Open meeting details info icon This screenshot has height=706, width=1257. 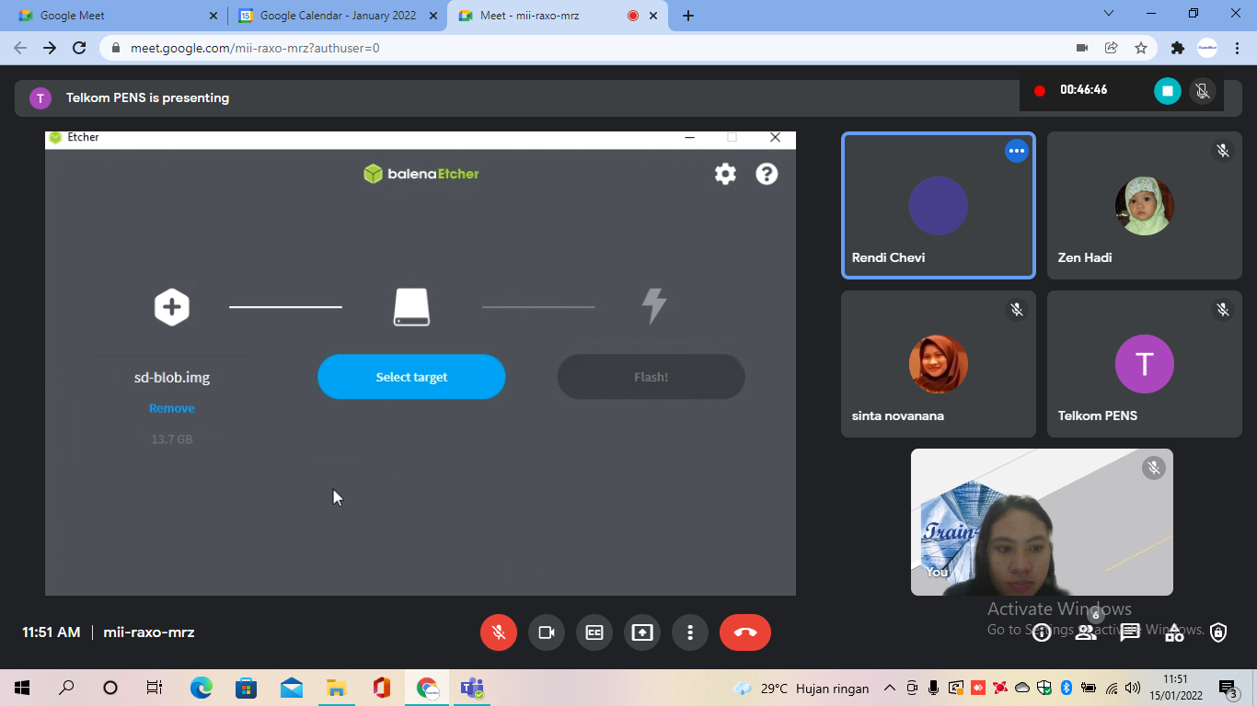(1042, 632)
